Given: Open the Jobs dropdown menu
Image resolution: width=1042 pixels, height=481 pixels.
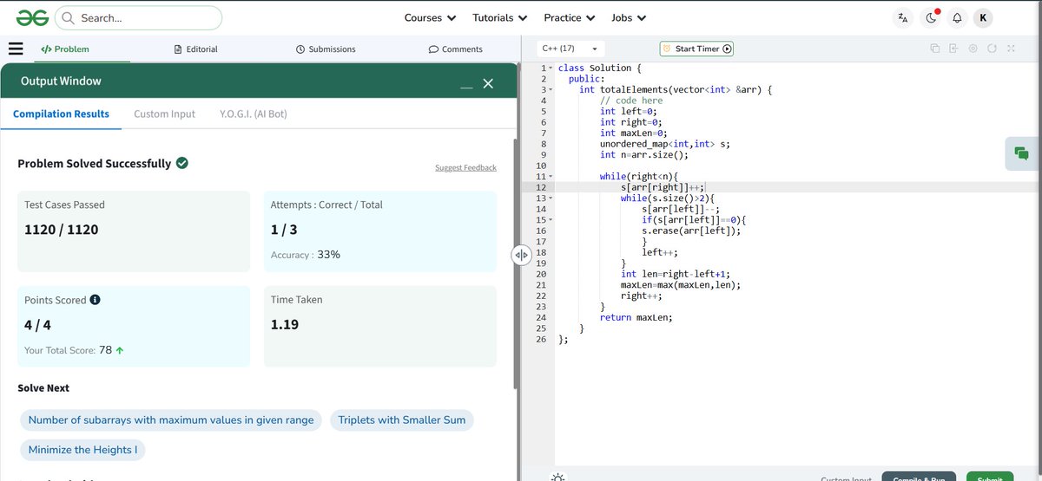Looking at the screenshot, I should [629, 17].
